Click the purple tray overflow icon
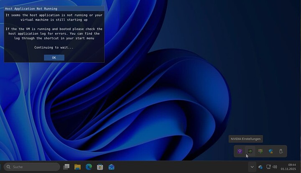301x173 pixels. coord(240,151)
